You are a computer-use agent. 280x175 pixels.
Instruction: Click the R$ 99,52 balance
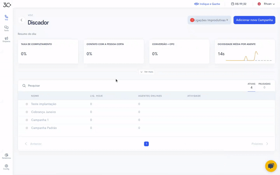click(241, 4)
